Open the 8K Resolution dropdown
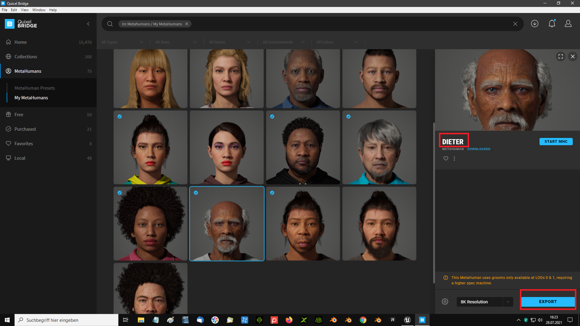Viewport: 580px width, 326px height. click(485, 302)
